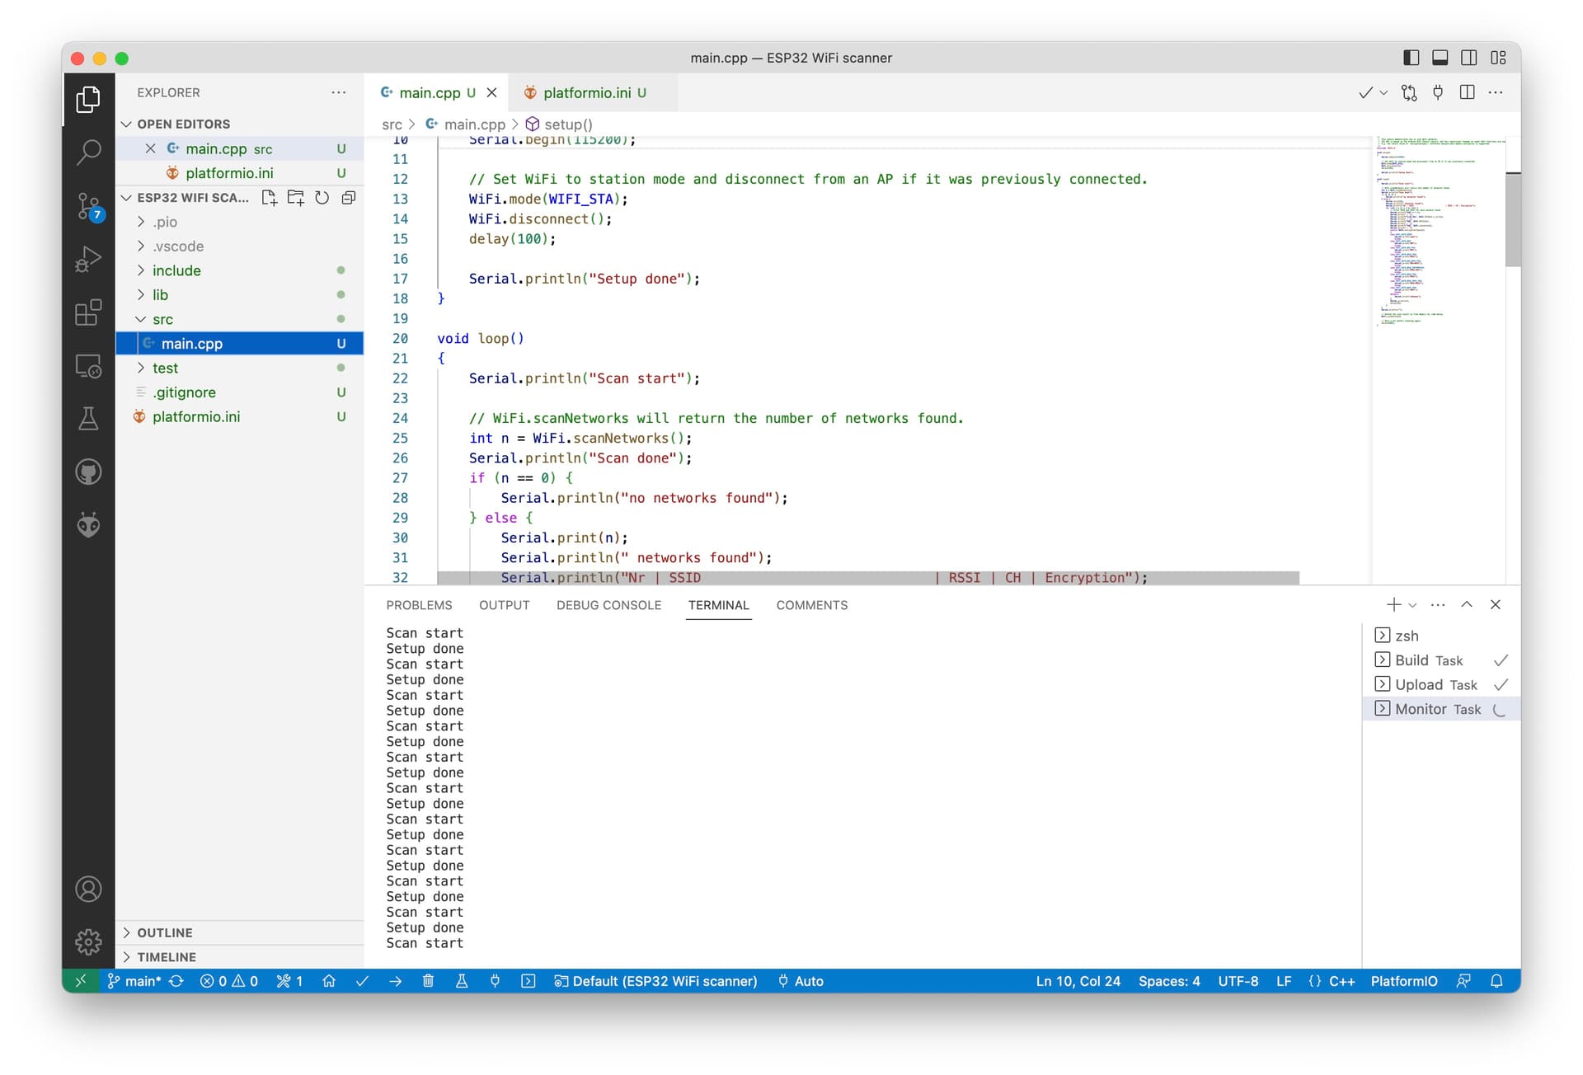Open notifications bell in status bar

click(1496, 981)
